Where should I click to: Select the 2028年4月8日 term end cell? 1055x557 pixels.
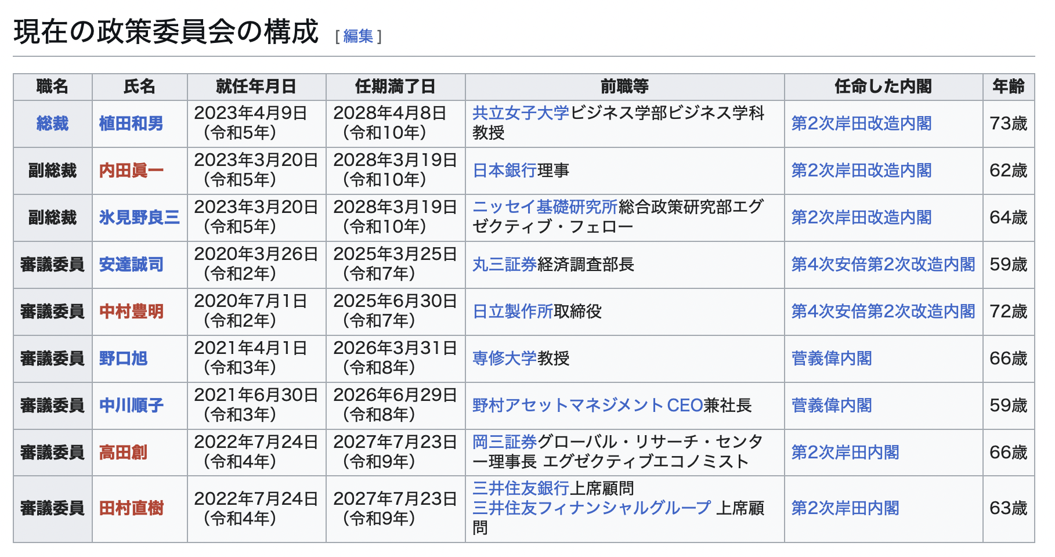click(x=395, y=124)
